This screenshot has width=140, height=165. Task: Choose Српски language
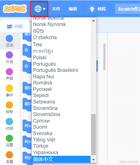[61, 121]
